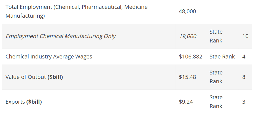Click State Rank beside the 19,000 value
The height and width of the screenshot is (115, 253).
tap(216, 36)
